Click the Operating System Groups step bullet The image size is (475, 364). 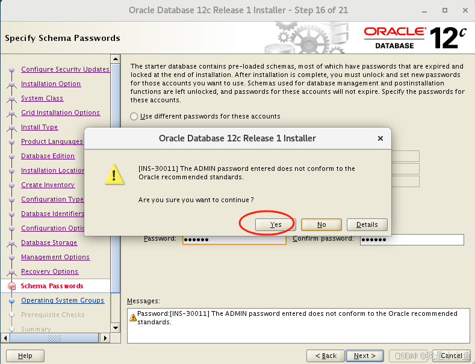12,300
